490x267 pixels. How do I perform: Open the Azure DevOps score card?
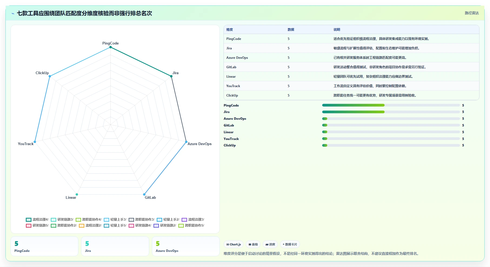186,246
